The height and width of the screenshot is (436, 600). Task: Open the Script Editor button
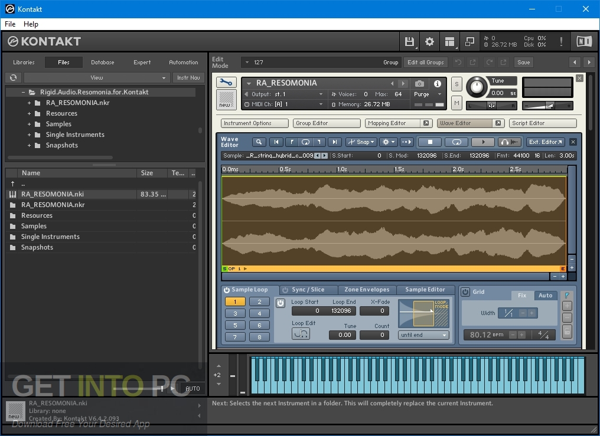(543, 123)
